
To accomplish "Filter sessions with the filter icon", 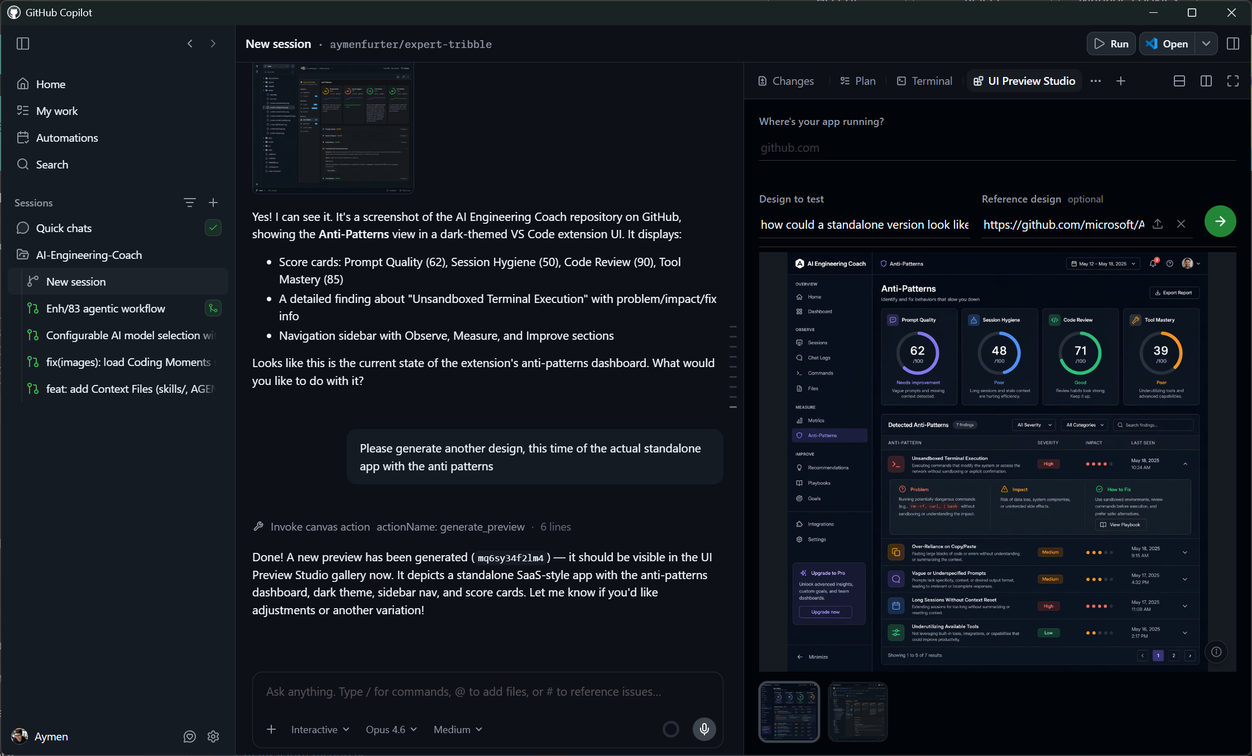I will pos(190,203).
